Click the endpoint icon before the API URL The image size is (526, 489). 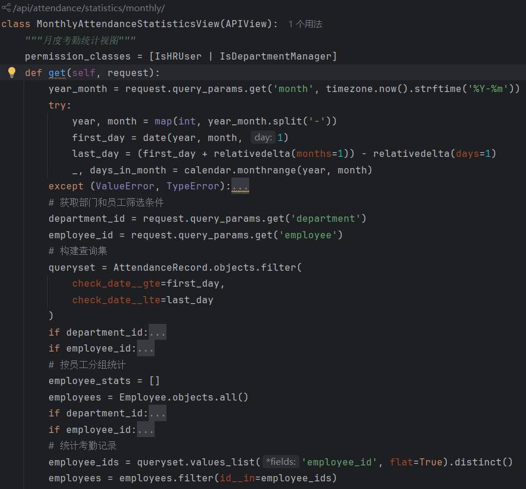[x=6, y=8]
